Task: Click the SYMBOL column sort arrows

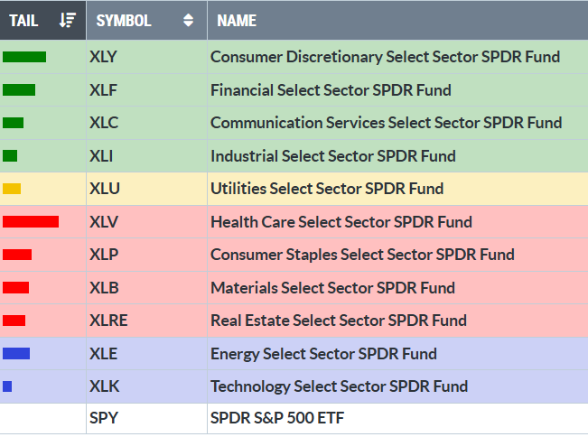Action: coord(188,20)
